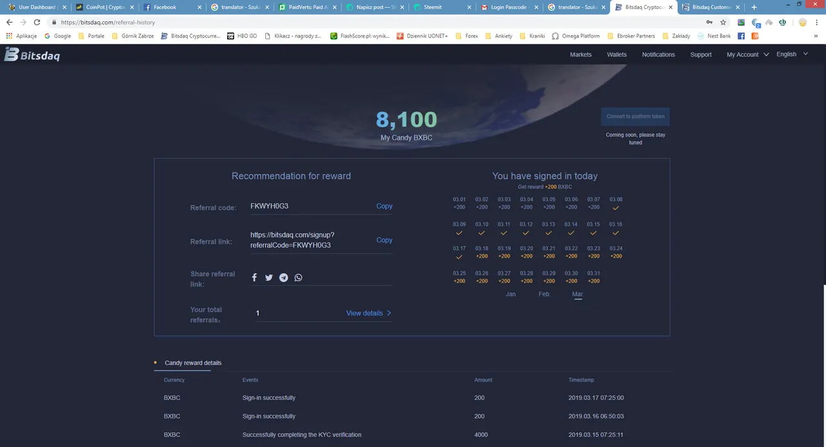Share referral link via Telegram

click(283, 277)
